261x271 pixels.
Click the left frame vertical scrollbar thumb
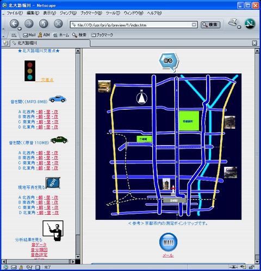(x=78, y=143)
